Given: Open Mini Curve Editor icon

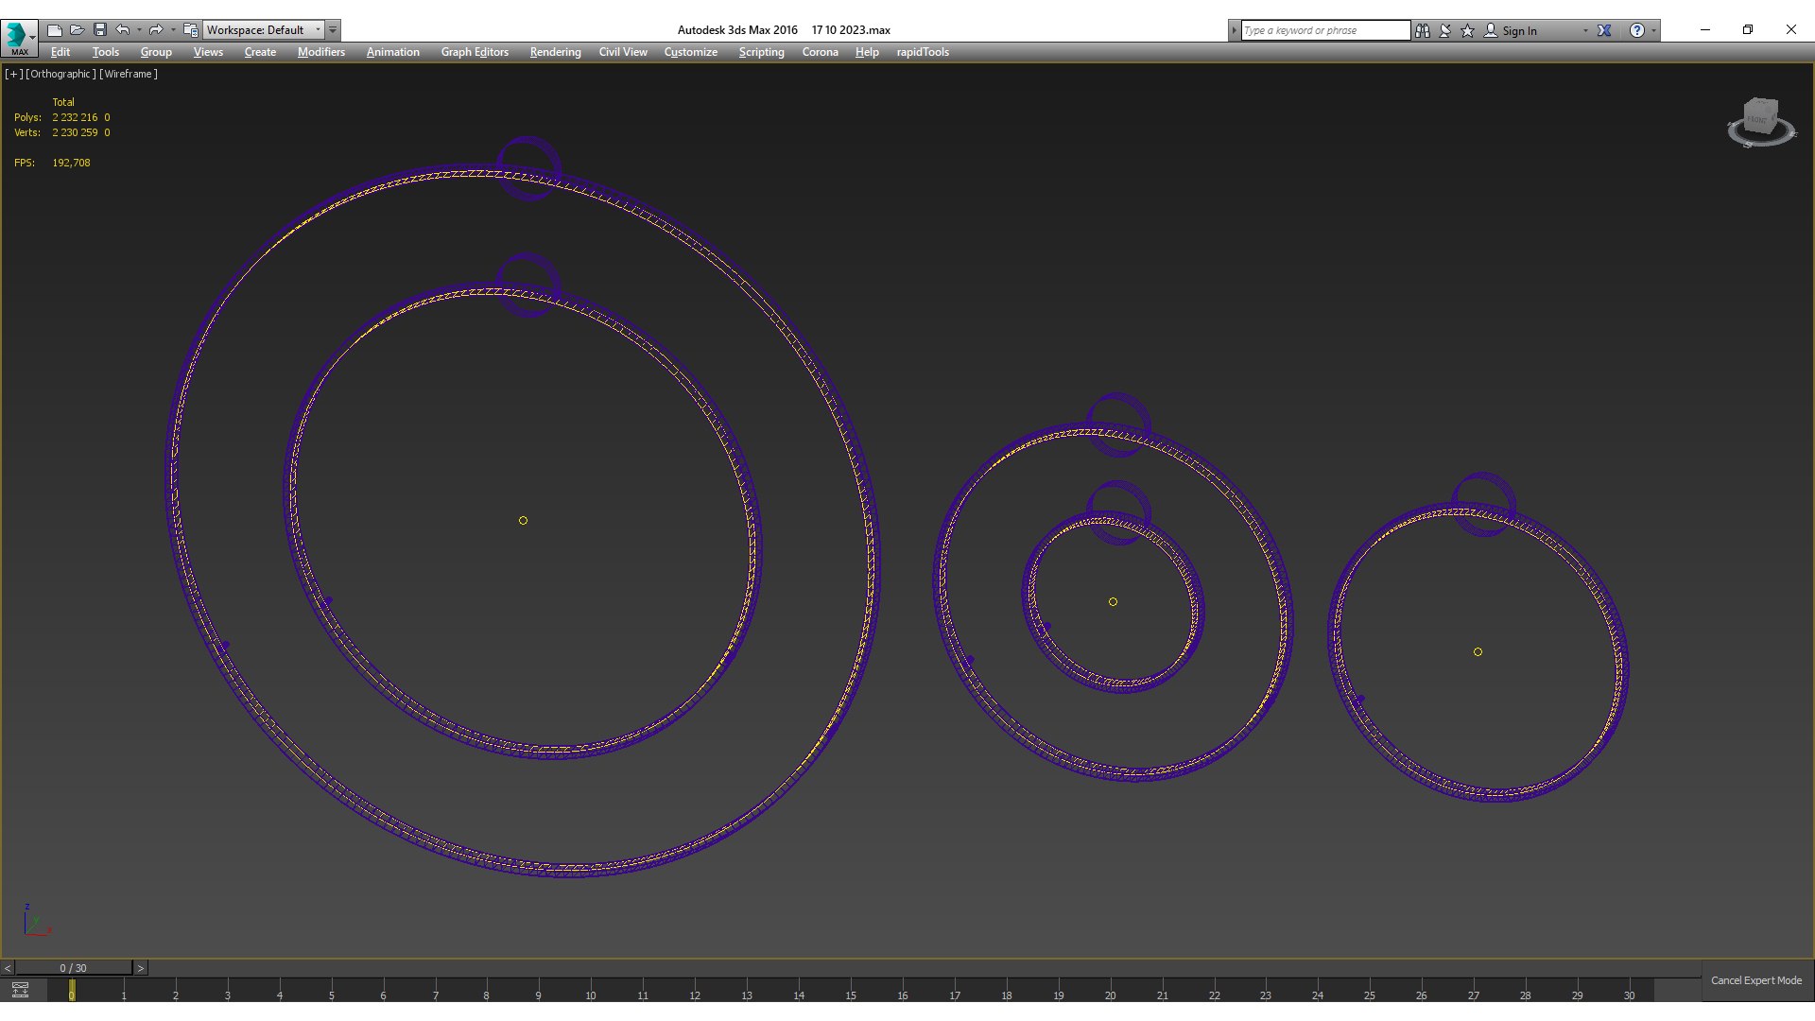Looking at the screenshot, I should click(20, 990).
